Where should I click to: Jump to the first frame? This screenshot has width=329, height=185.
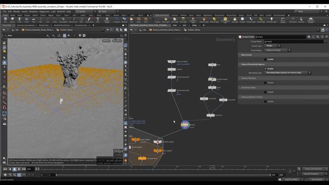pyautogui.click(x=5, y=169)
